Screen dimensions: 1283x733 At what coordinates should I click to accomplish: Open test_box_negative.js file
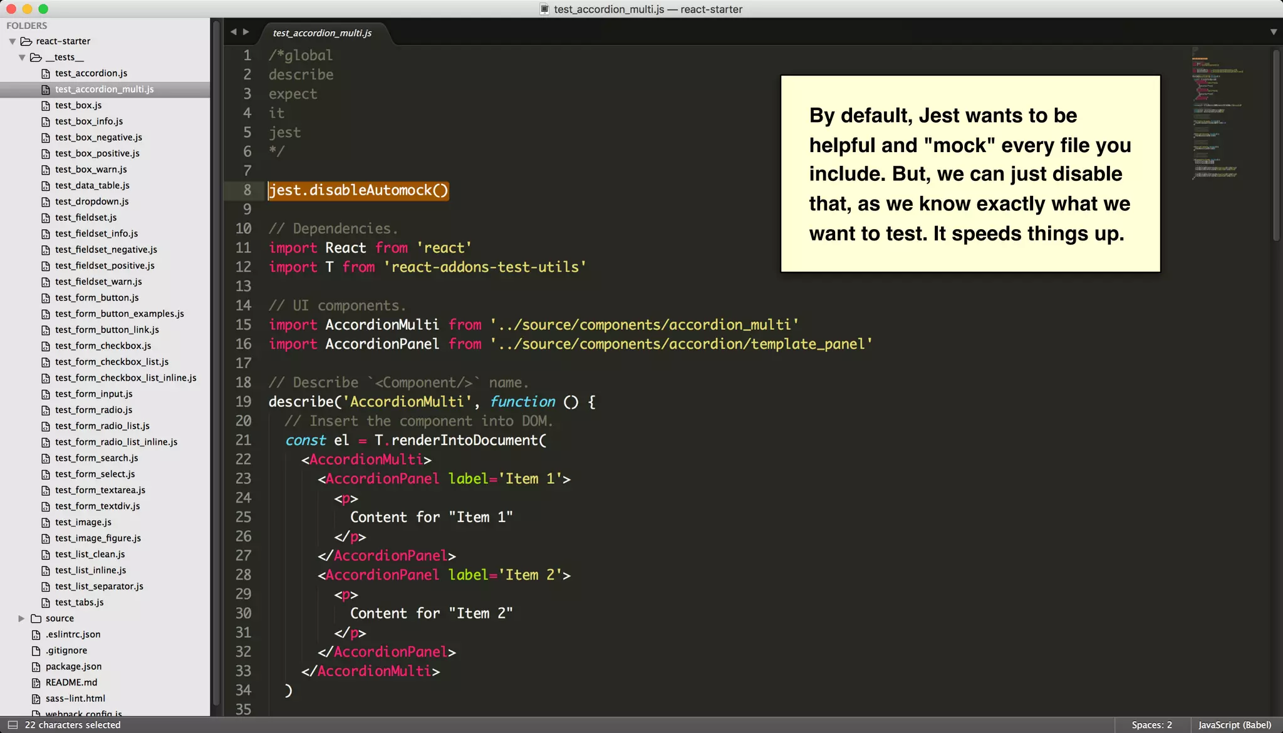pyautogui.click(x=98, y=138)
